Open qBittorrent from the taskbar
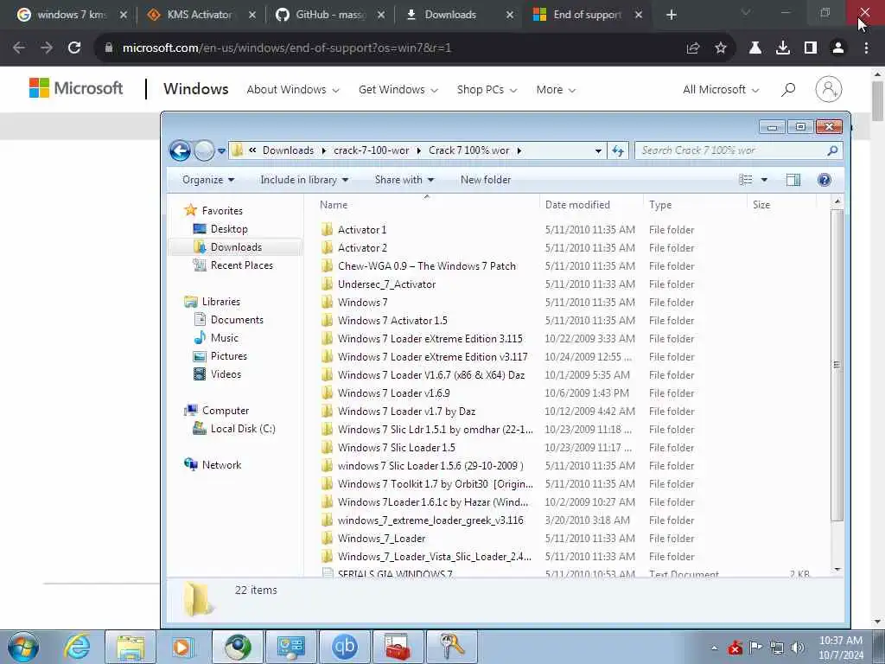This screenshot has width=885, height=664. tap(344, 647)
